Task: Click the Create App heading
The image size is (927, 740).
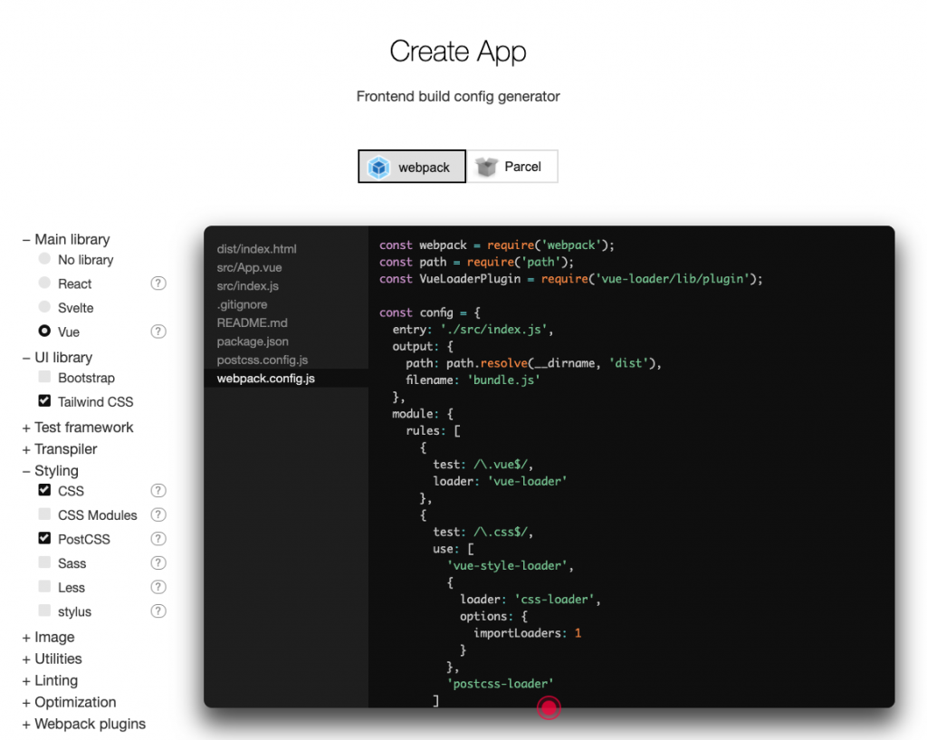Action: coord(457,52)
